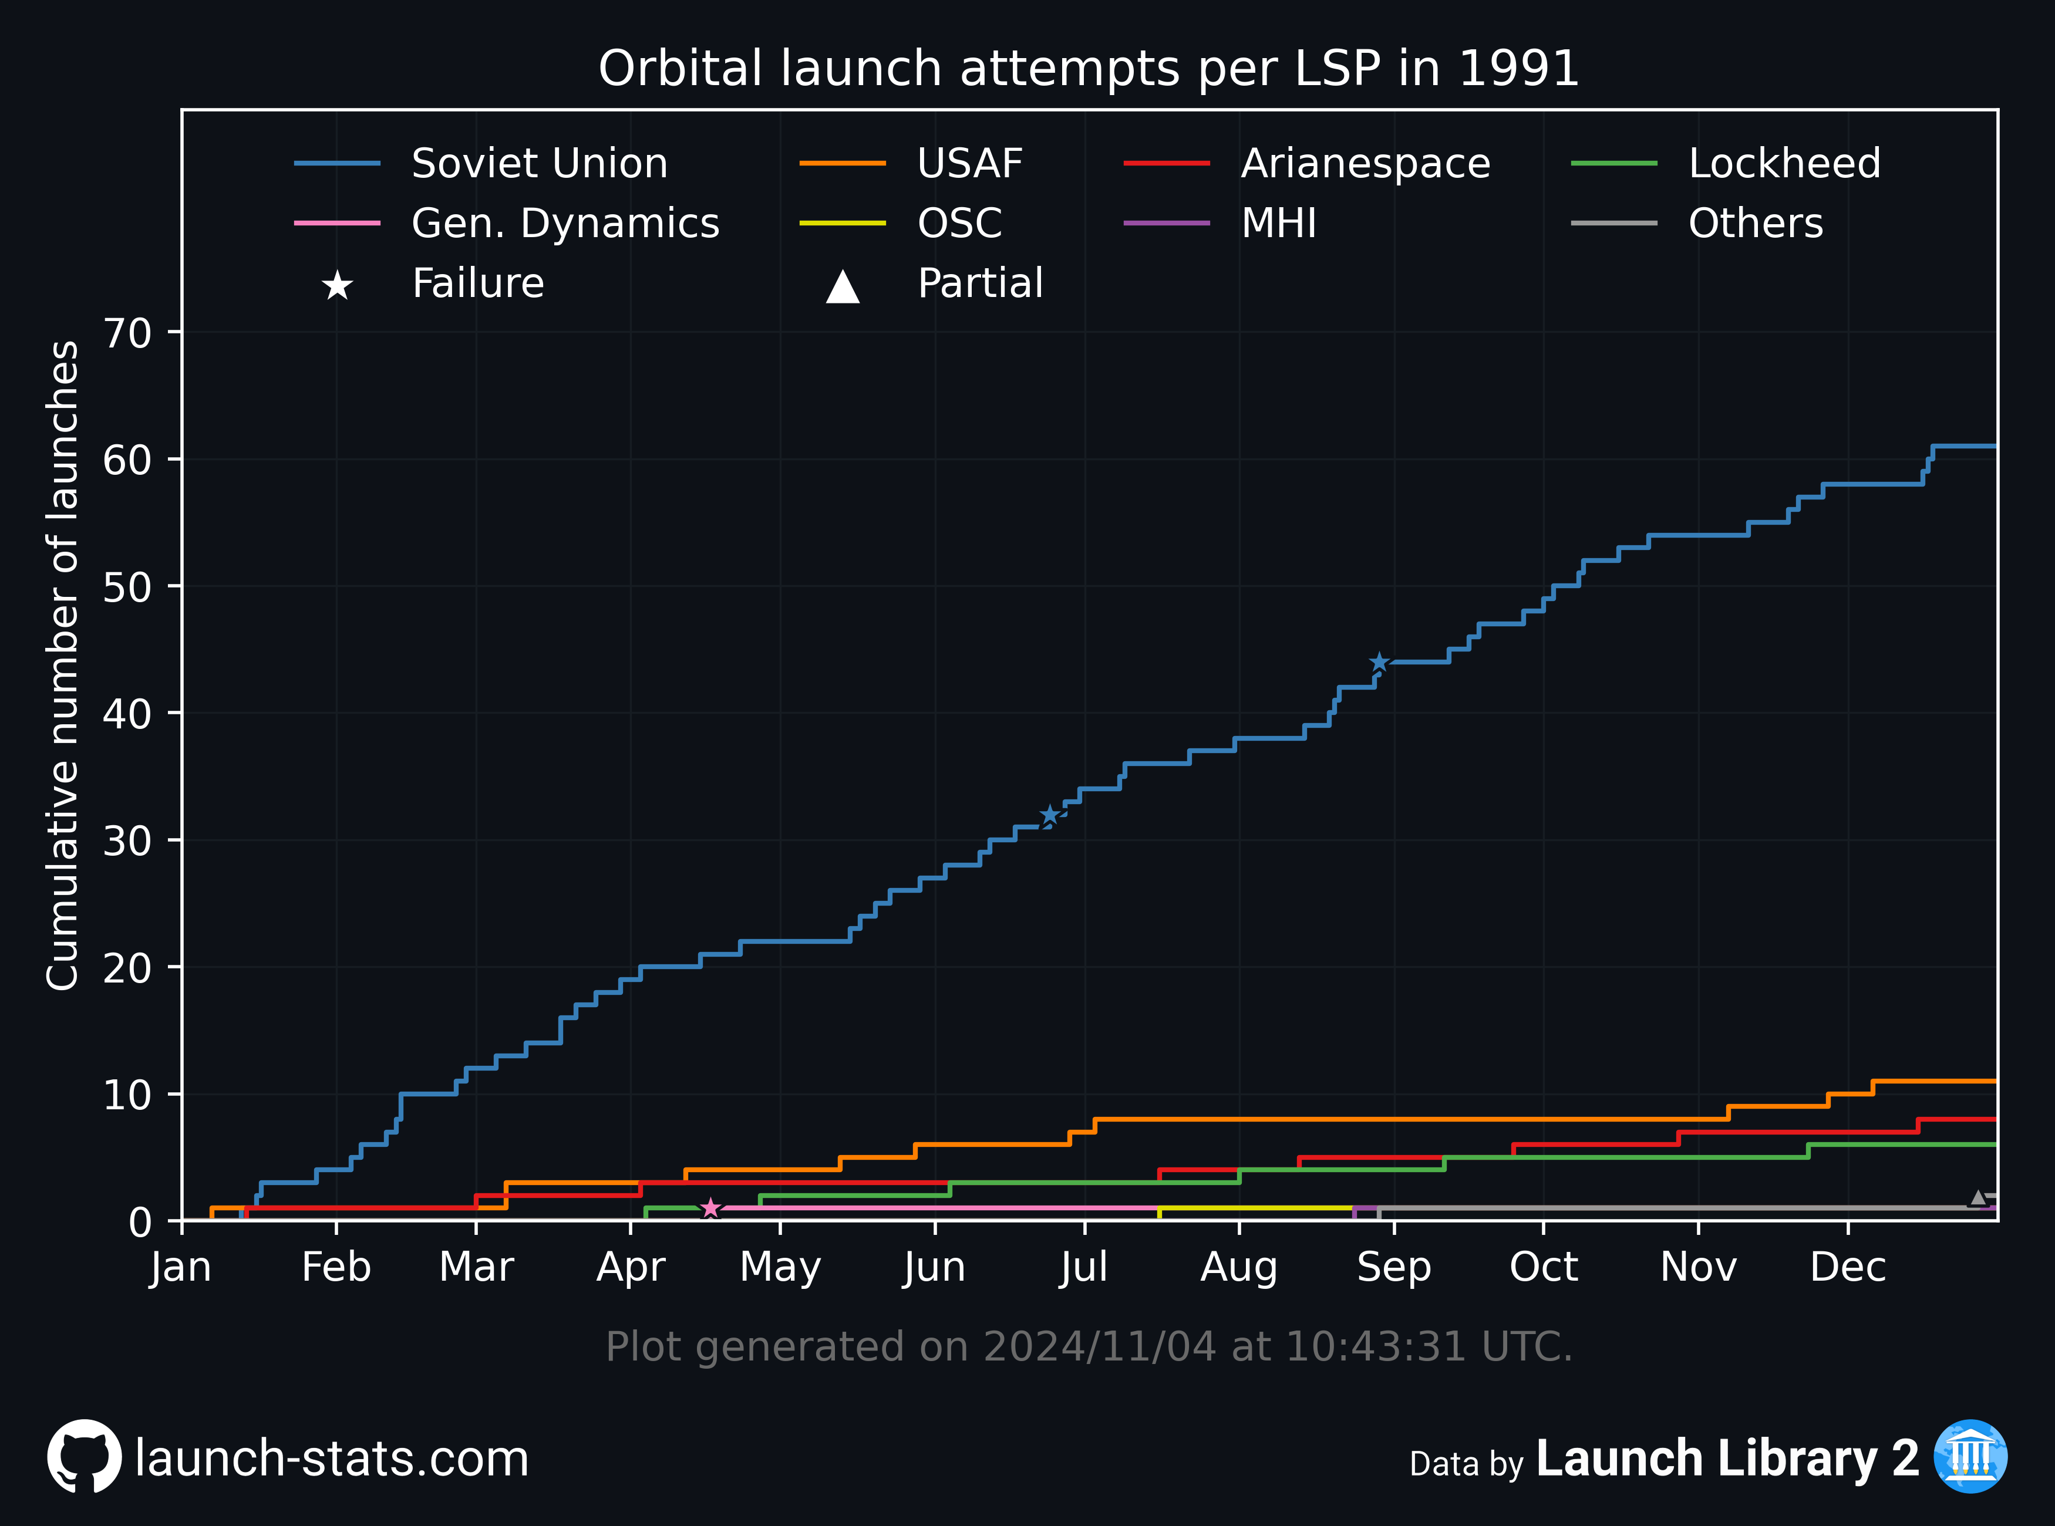The height and width of the screenshot is (1526, 2055).
Task: Click the orange USAF legend line
Action: pyautogui.click(x=843, y=164)
